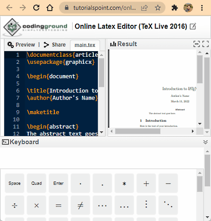
Task: Insert the asterisk symbol
Action: click(x=124, y=183)
